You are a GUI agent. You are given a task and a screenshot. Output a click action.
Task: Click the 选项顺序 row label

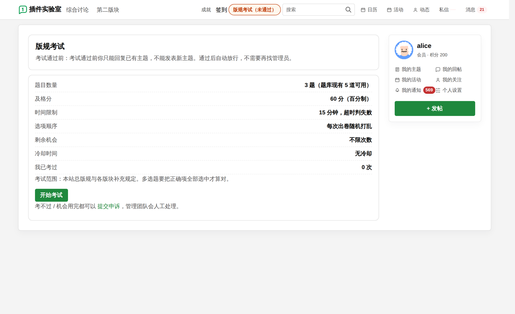46,126
